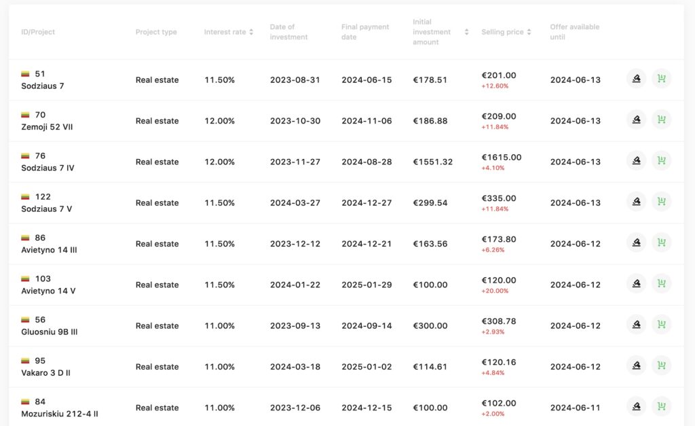Viewport: 695px width, 426px height.
Task: Click the cart icon for Sodziaus 7 row
Action: pyautogui.click(x=662, y=79)
